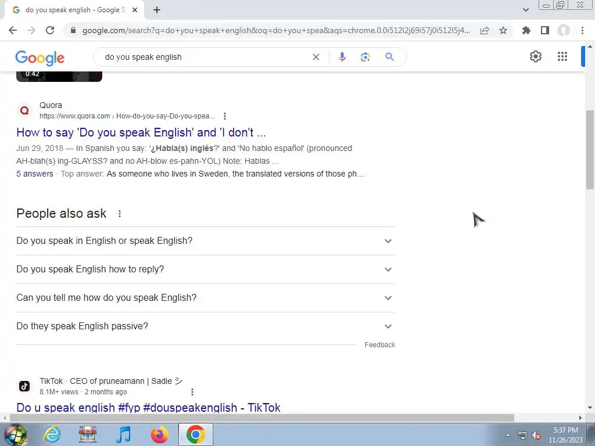
Task: Reload the current page
Action: 50,30
